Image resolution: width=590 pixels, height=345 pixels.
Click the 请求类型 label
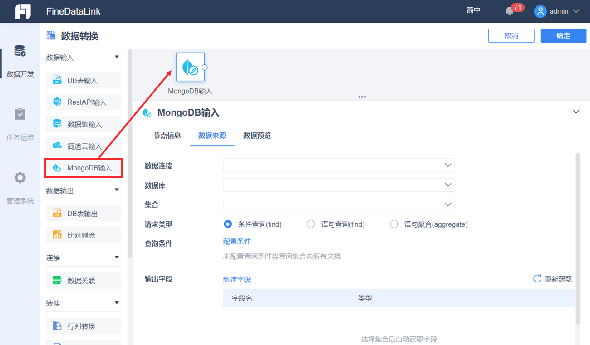pos(158,224)
